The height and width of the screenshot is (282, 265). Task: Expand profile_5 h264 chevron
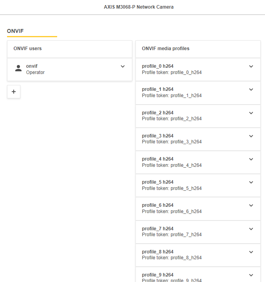coord(251,182)
